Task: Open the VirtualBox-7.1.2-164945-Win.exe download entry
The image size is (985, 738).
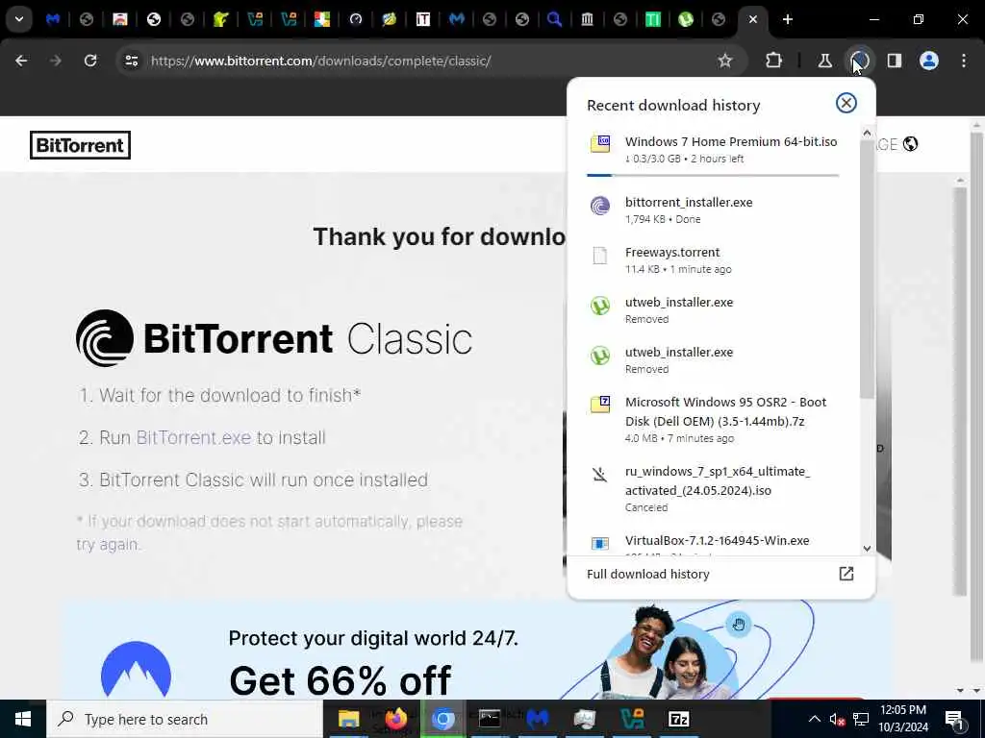Action: [714, 542]
